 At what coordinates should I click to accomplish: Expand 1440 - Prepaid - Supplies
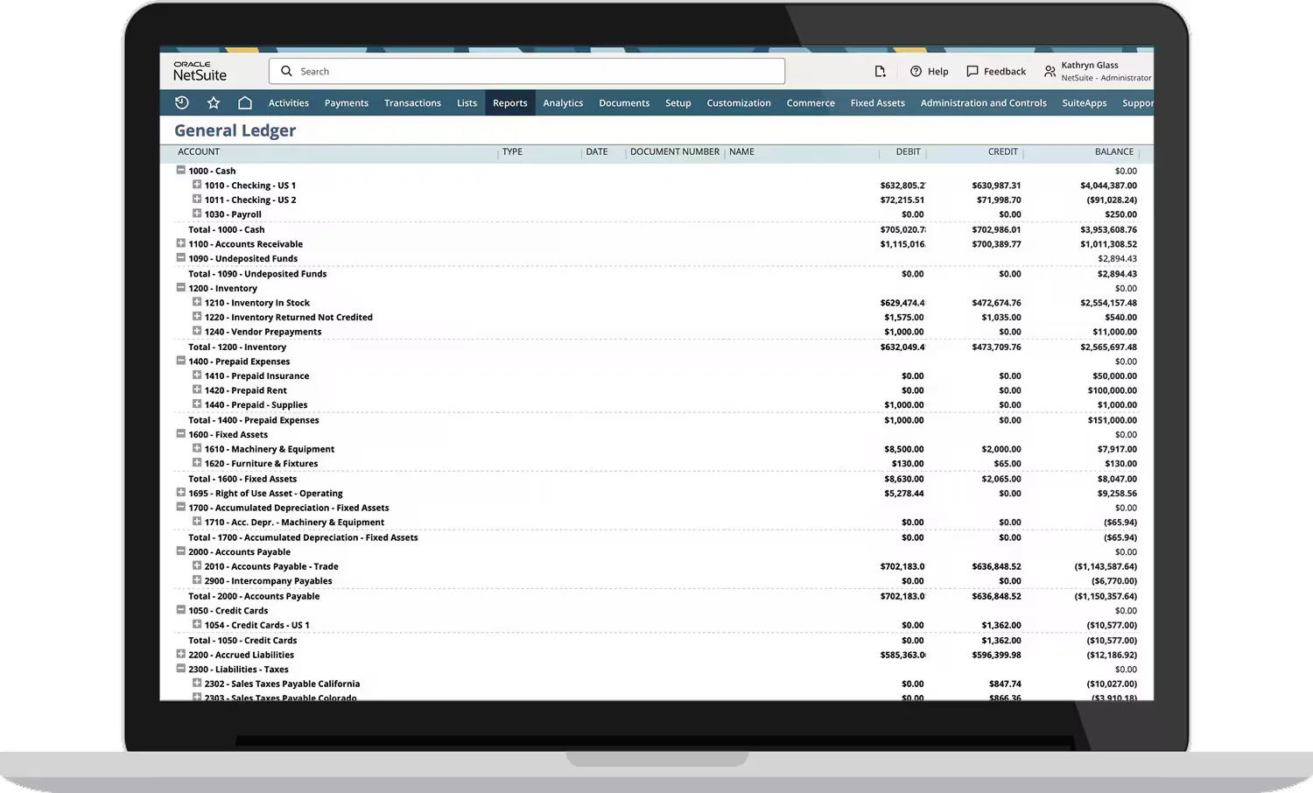(x=197, y=404)
